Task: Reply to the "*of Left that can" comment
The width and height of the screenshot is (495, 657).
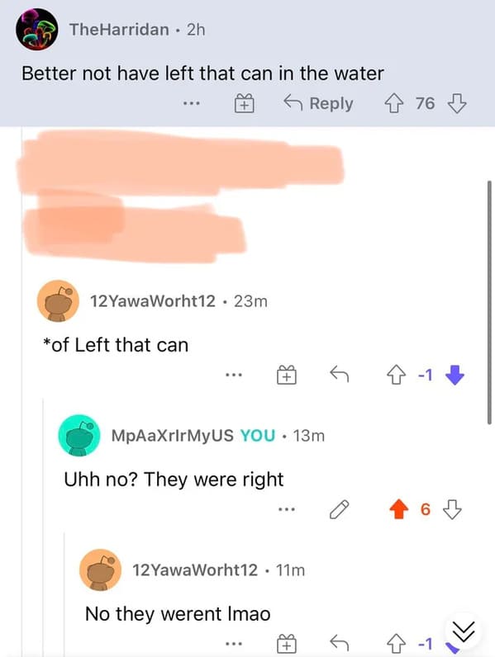Action: pyautogui.click(x=340, y=374)
